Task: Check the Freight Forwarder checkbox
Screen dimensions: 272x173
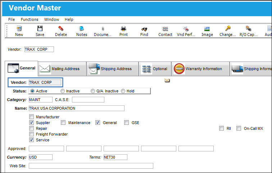Action: (31, 134)
